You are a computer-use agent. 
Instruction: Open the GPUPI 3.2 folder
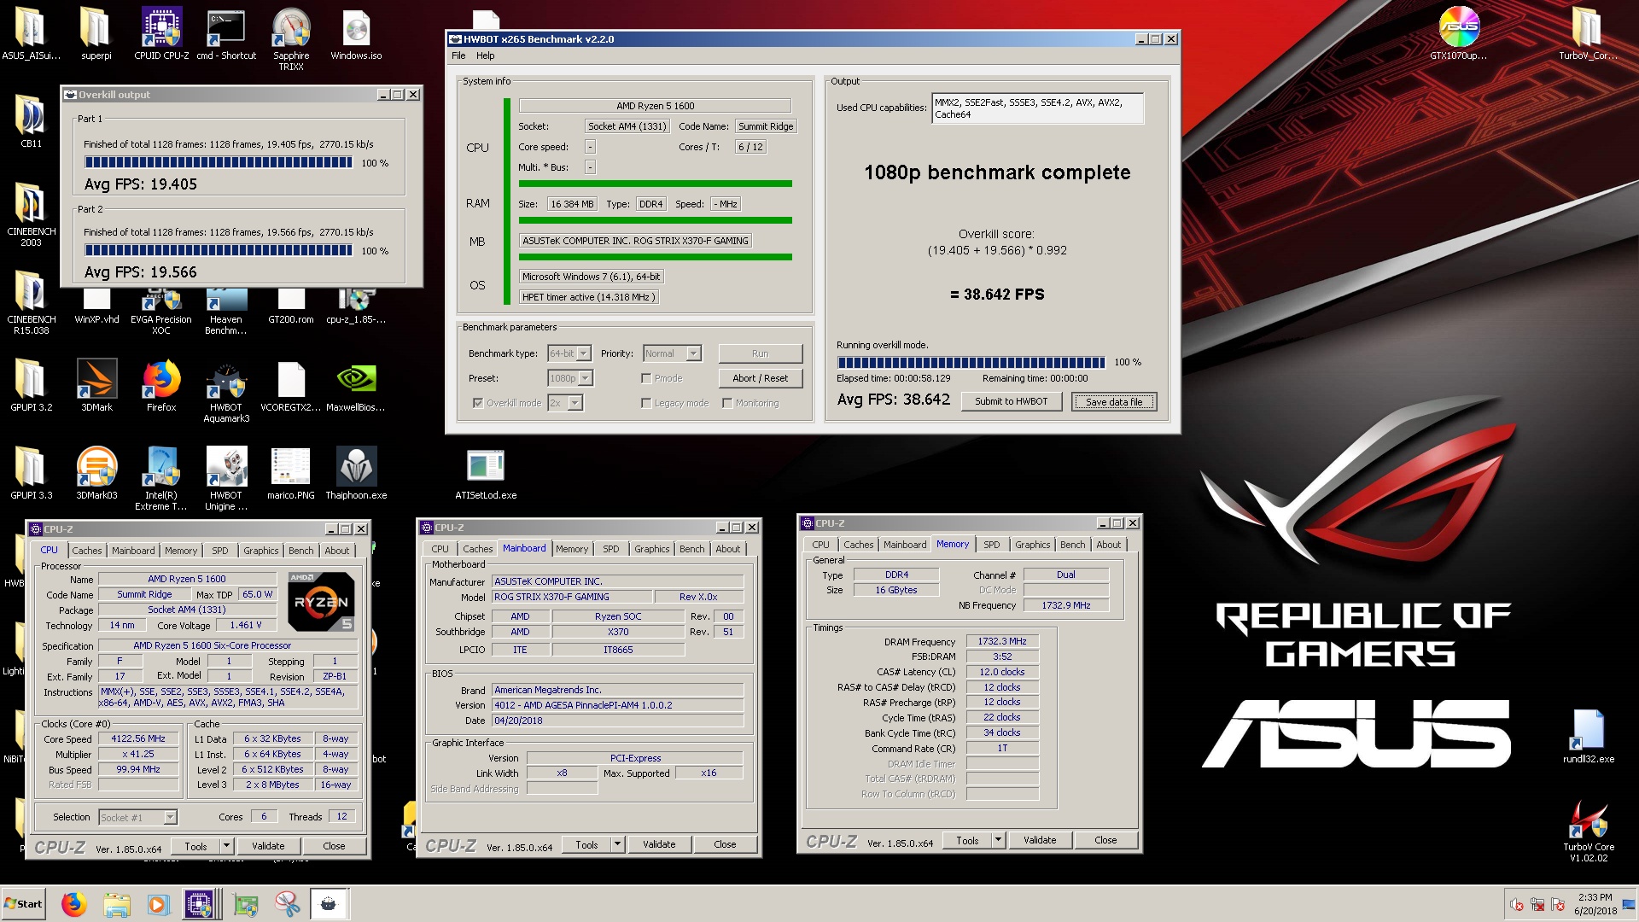[x=31, y=384]
